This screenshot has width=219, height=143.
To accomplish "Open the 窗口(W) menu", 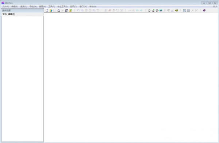I will coord(83,7).
